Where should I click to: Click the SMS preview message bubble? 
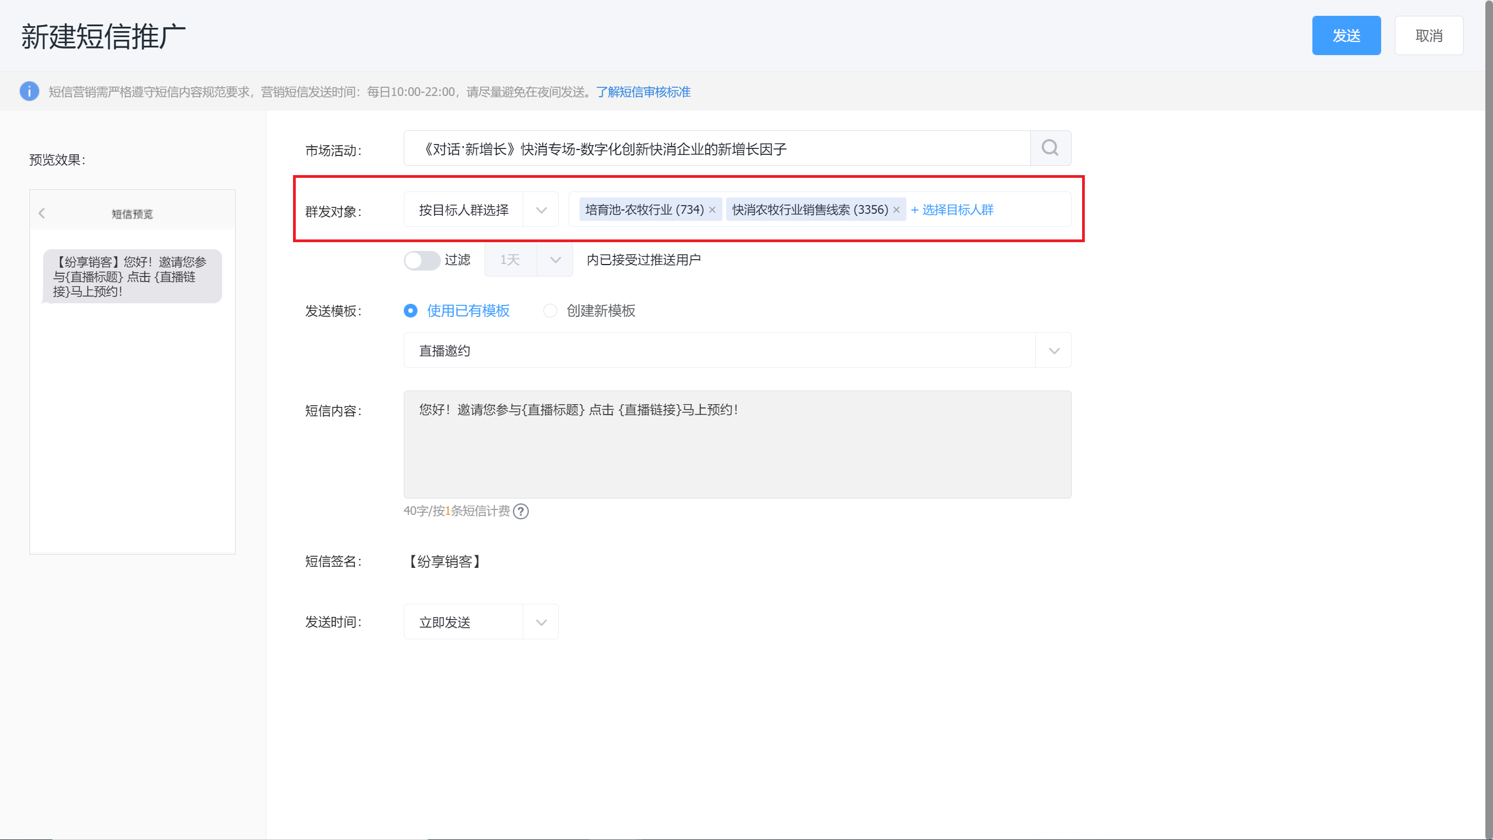pyautogui.click(x=132, y=277)
